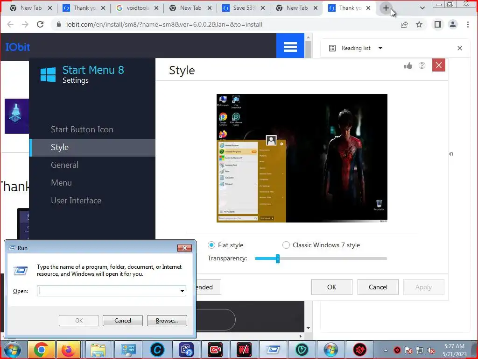Open the Windows Start orb
Viewport: 478px width, 359px height.
pos(13,350)
